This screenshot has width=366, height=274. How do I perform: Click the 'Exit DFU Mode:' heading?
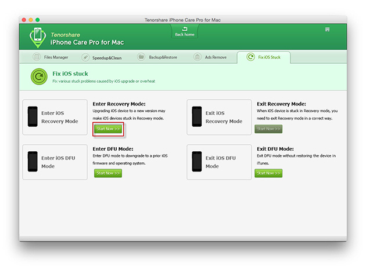pos(275,149)
